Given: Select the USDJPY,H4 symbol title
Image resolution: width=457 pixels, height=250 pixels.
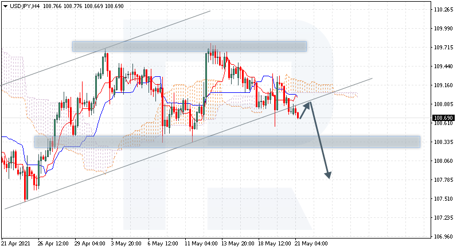Looking at the screenshot, I should pyautogui.click(x=25, y=6).
